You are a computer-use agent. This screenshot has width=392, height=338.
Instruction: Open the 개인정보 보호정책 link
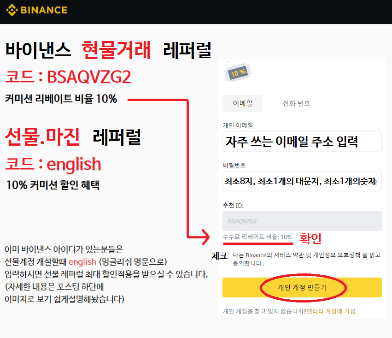coord(337,255)
